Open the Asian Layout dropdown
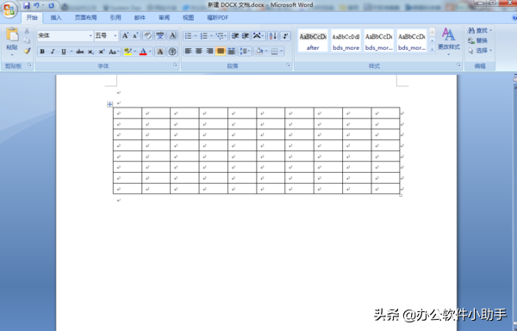The width and height of the screenshot is (517, 331). (258, 36)
